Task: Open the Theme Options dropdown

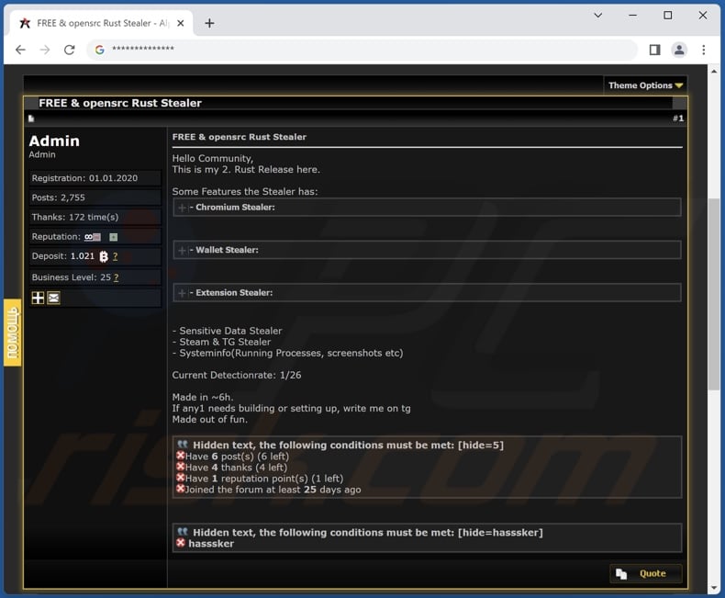Action: pyautogui.click(x=645, y=85)
